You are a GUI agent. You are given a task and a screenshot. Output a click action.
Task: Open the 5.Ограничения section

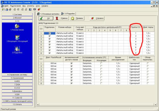[17, 78]
